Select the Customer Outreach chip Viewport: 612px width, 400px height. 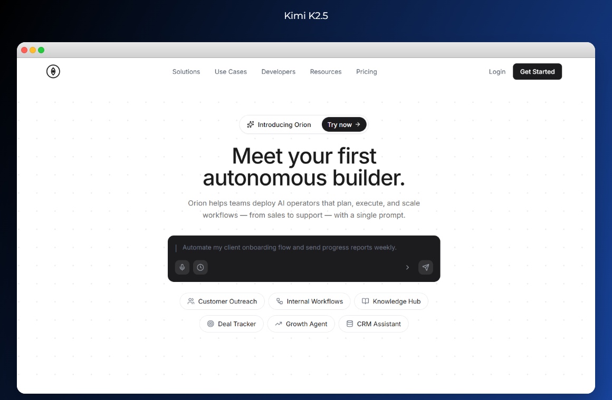(x=222, y=301)
